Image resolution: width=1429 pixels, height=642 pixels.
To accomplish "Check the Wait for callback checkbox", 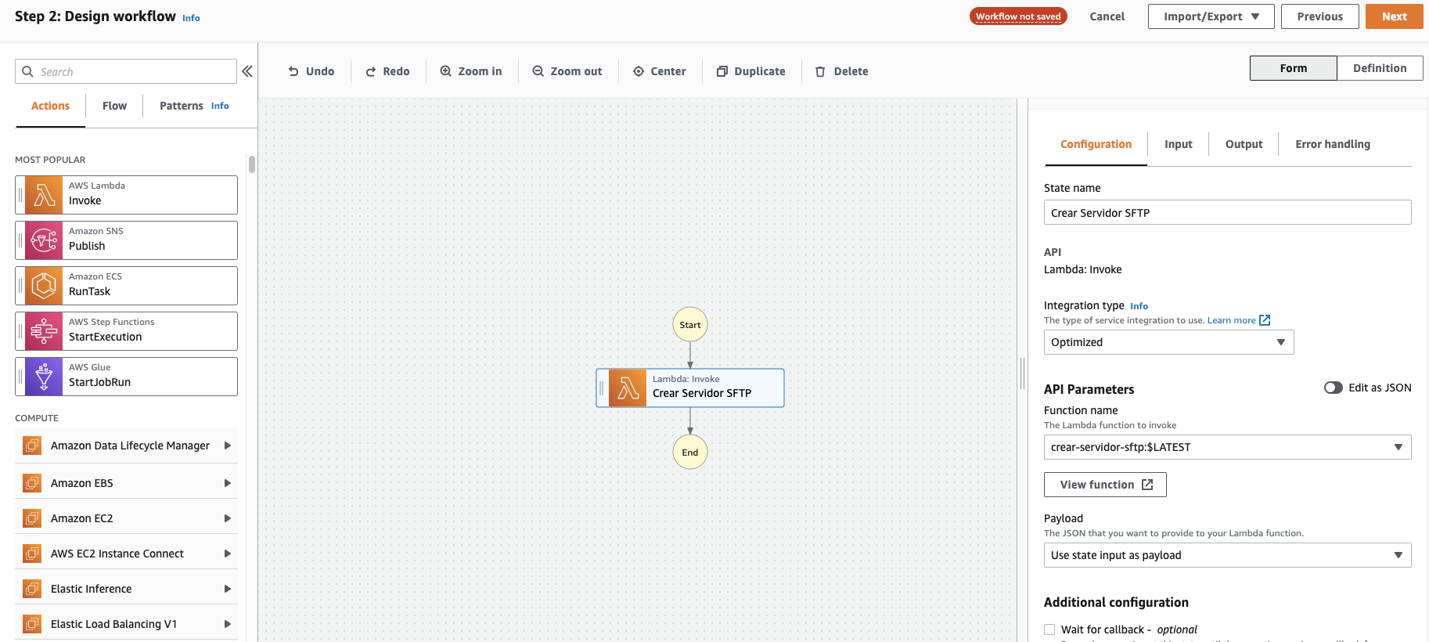I will 1049,629.
